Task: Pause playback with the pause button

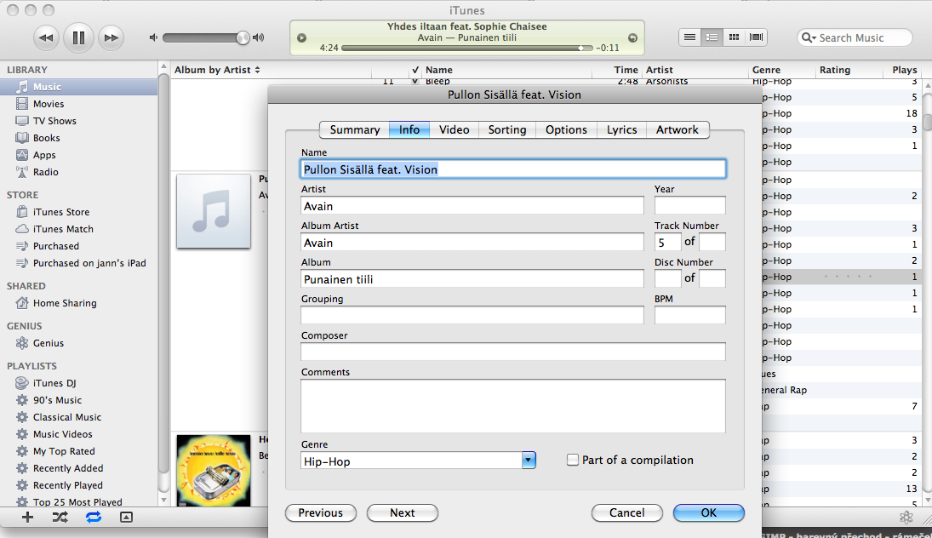Action: pos(78,38)
